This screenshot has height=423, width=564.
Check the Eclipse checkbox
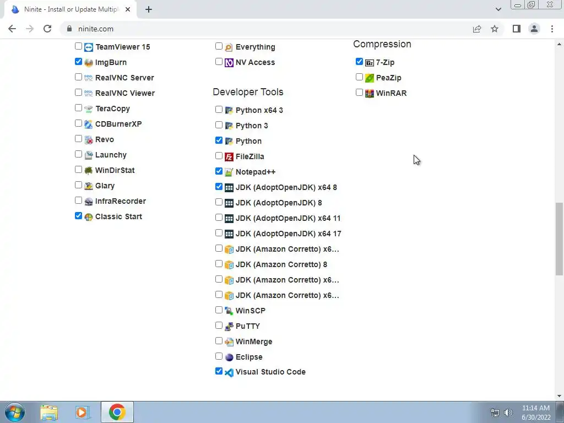point(219,356)
